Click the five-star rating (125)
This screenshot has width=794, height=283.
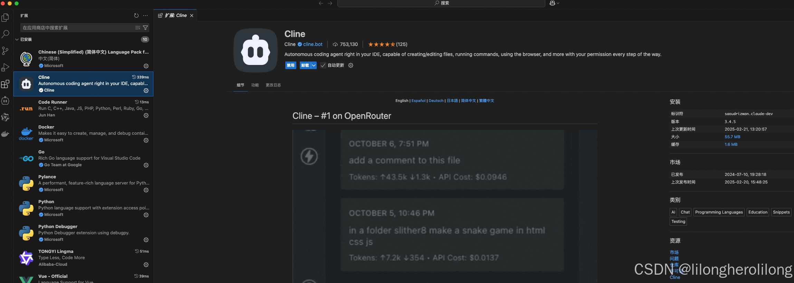(x=388, y=44)
